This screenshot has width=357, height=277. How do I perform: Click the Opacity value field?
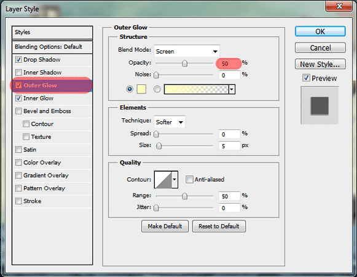point(229,63)
